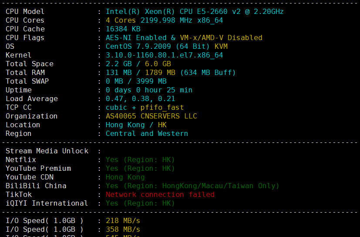Viewport: 360px width, 237px height.
Task: Select the Organization label
Action: tap(31, 116)
